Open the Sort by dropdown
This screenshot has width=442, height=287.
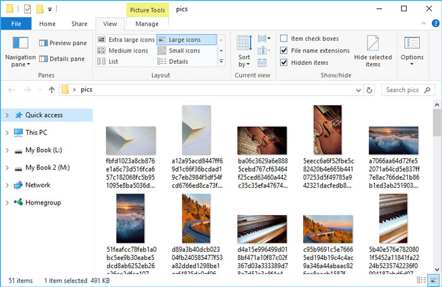[244, 50]
